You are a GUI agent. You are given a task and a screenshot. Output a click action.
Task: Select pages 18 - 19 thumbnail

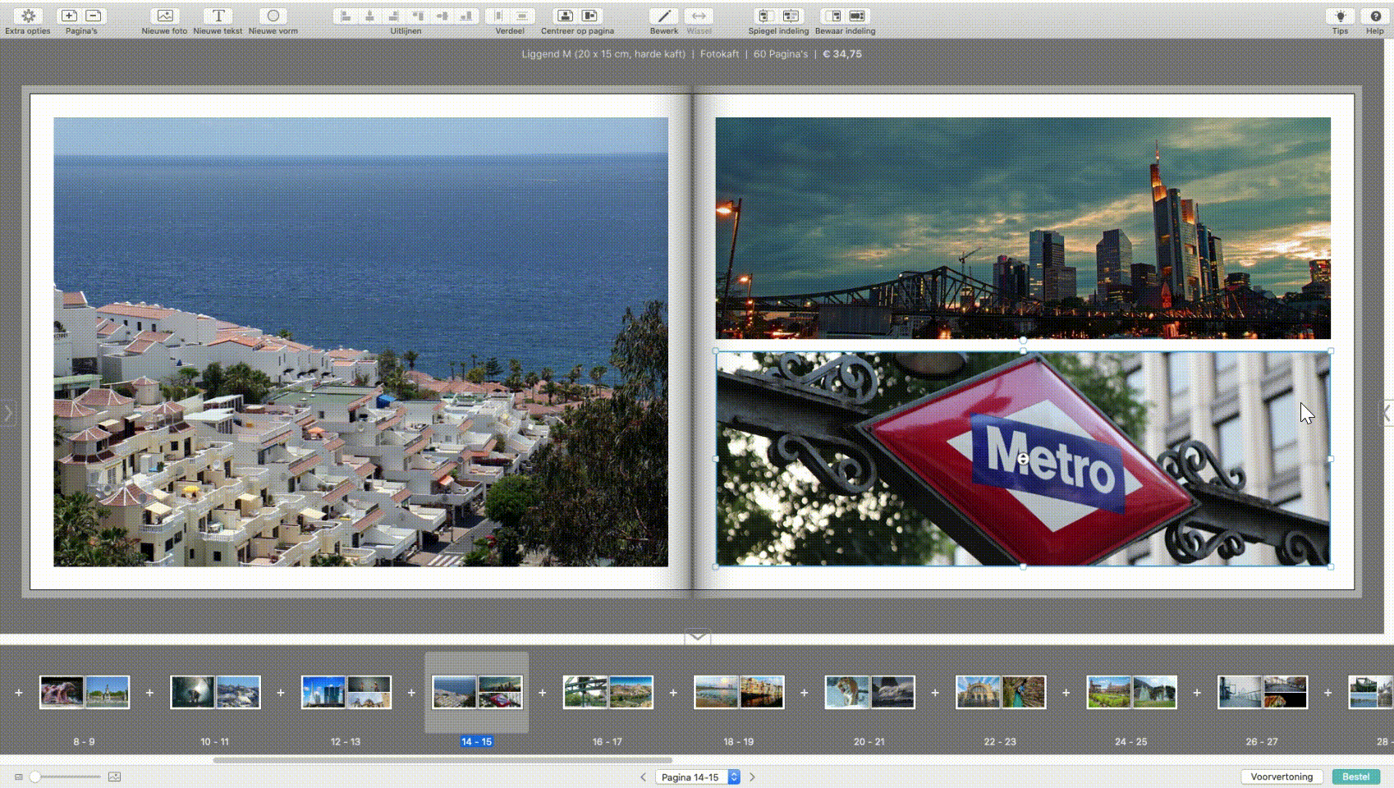[739, 692]
